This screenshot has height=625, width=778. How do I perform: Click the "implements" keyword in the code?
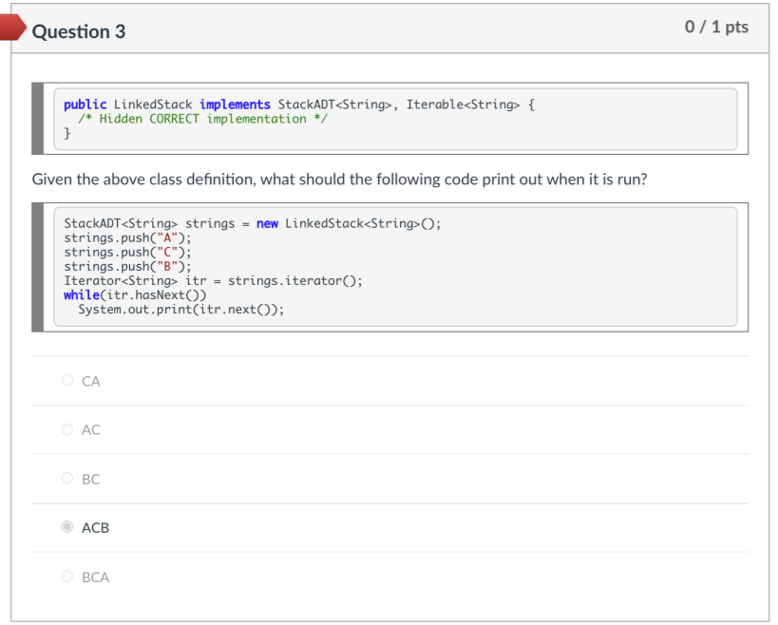pos(235,104)
